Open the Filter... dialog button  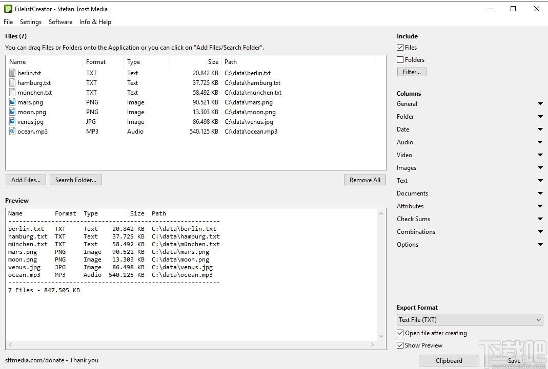click(412, 72)
